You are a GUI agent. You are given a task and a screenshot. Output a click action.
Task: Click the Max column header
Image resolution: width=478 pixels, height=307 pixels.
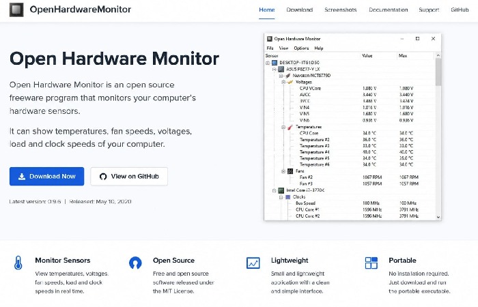[x=415, y=56]
